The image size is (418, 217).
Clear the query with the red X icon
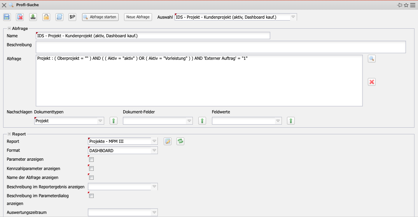coord(372,82)
